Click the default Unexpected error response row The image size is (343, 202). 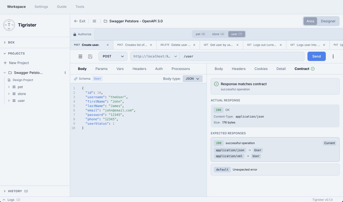pos(275,169)
